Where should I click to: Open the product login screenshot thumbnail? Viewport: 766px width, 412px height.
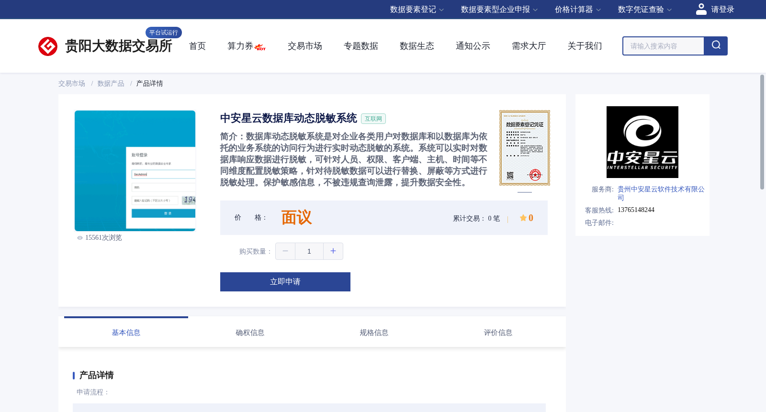[x=135, y=171]
